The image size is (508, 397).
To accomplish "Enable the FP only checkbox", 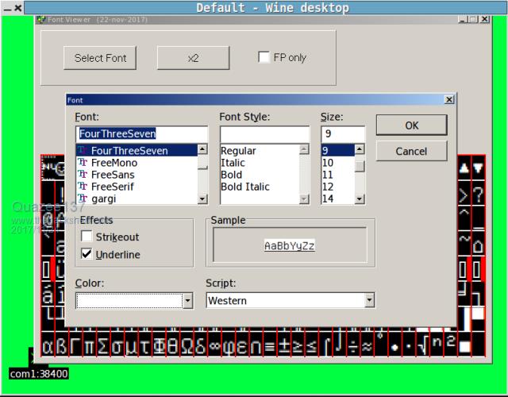I will (x=264, y=57).
